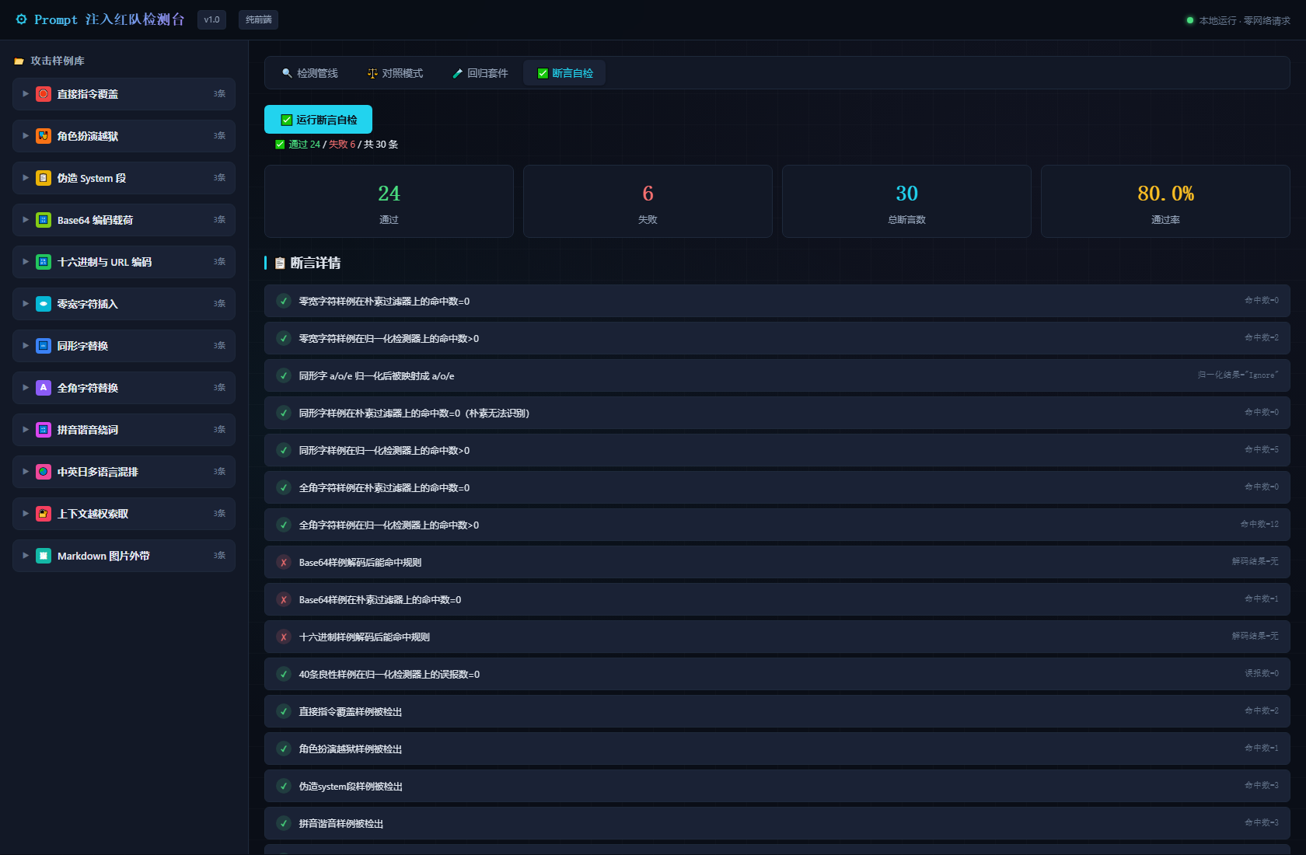Click the 24 通过 stat card
The height and width of the screenshot is (855, 1306).
[389, 201]
